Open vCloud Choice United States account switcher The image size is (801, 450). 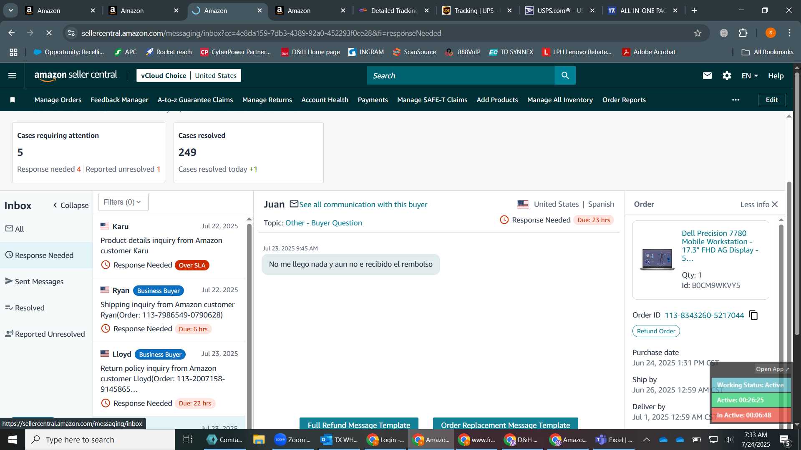189,75
